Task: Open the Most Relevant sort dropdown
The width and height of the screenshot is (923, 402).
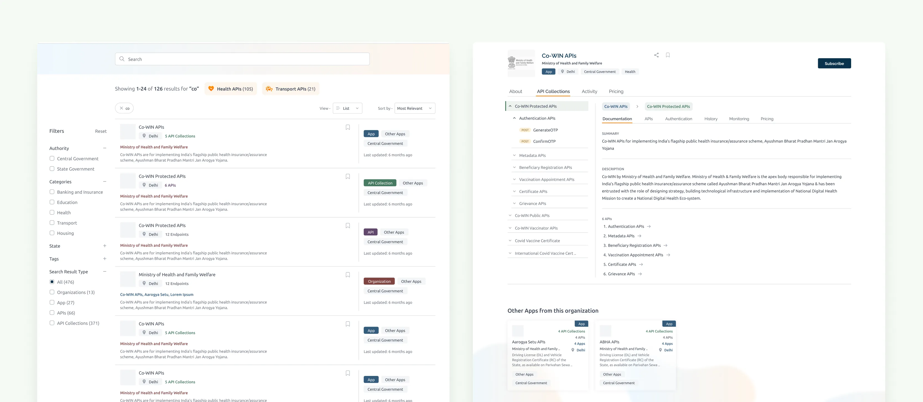Action: tap(415, 108)
